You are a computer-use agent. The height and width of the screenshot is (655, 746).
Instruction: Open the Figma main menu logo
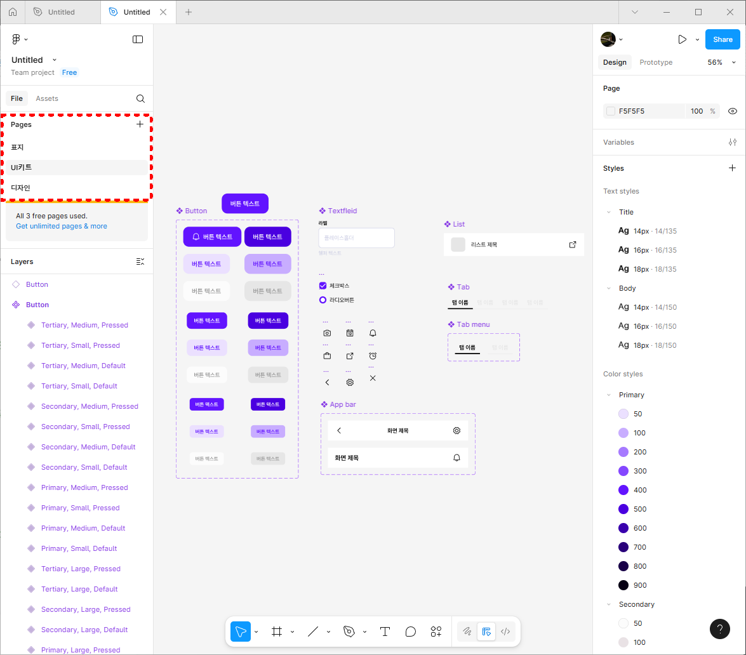[x=16, y=39]
